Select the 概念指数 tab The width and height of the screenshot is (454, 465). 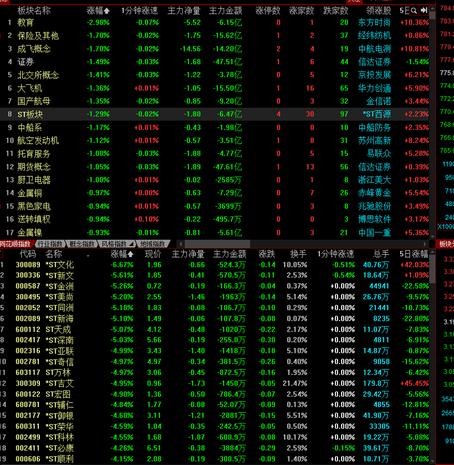tap(81, 244)
